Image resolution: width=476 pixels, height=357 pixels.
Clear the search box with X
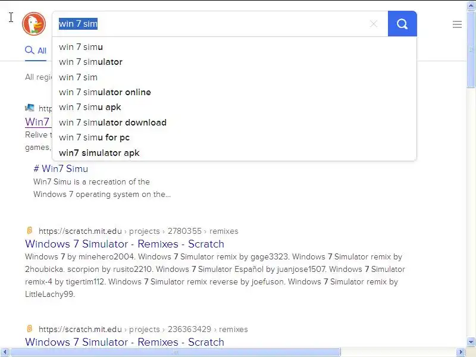click(x=374, y=24)
